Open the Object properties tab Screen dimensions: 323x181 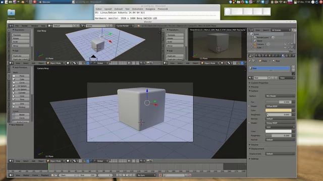pyautogui.click(x=270, y=56)
